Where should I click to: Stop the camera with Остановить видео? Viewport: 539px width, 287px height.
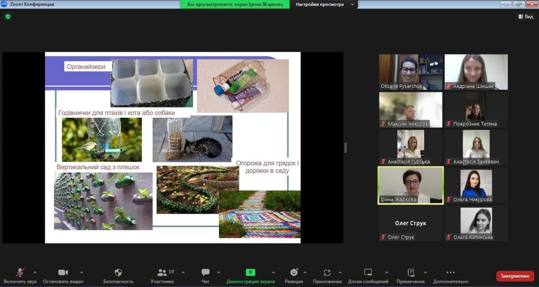[x=63, y=272]
